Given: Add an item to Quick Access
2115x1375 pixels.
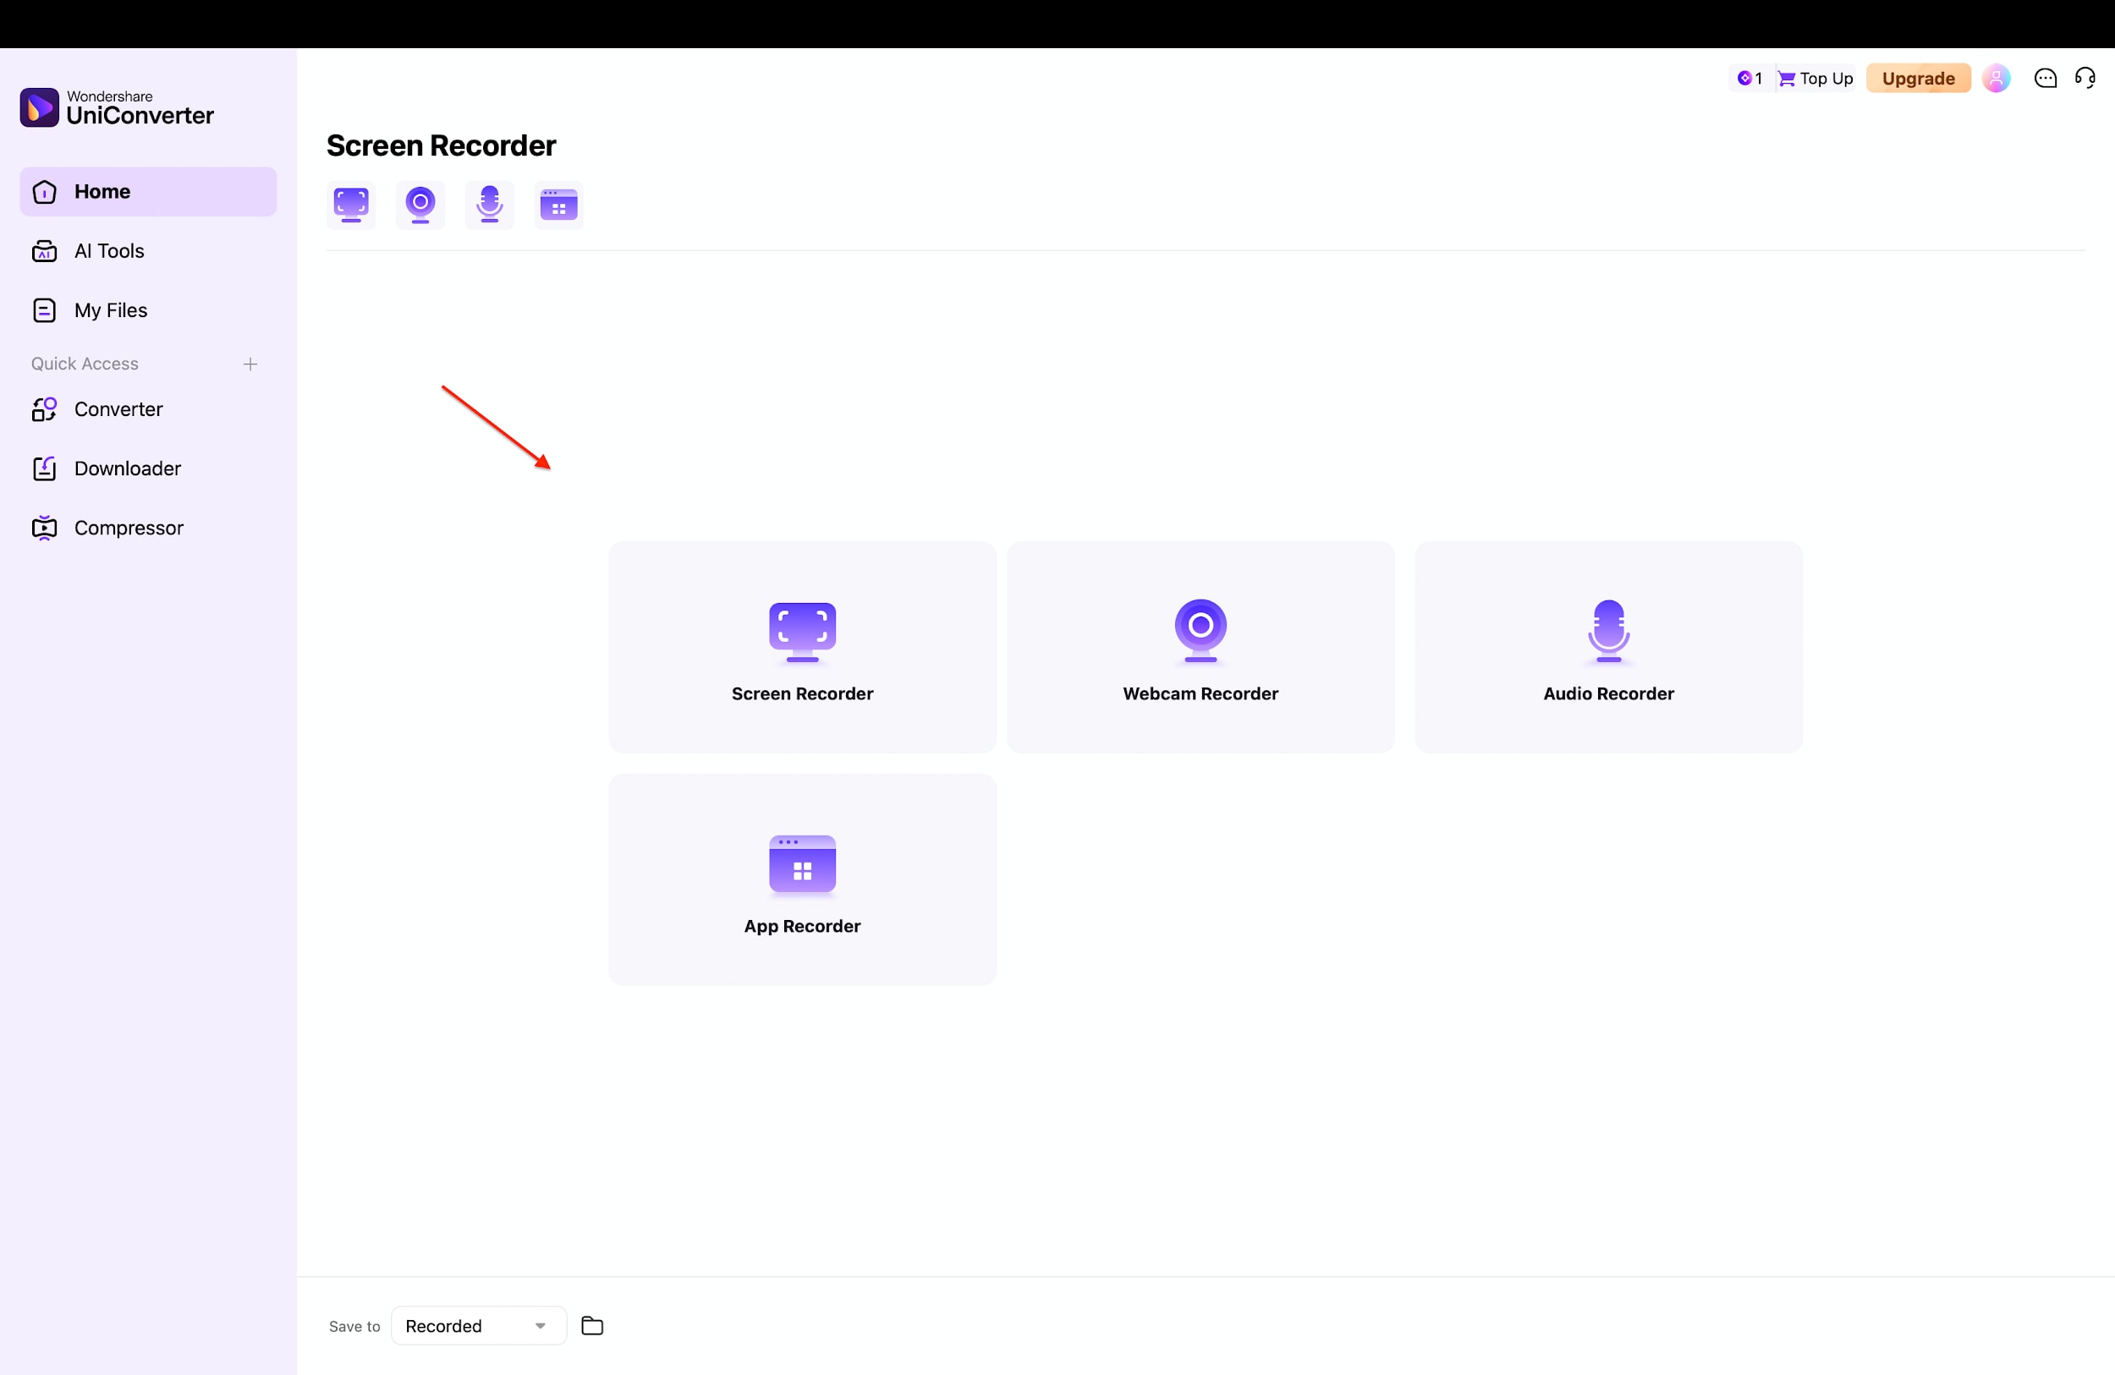Looking at the screenshot, I should (x=250, y=364).
